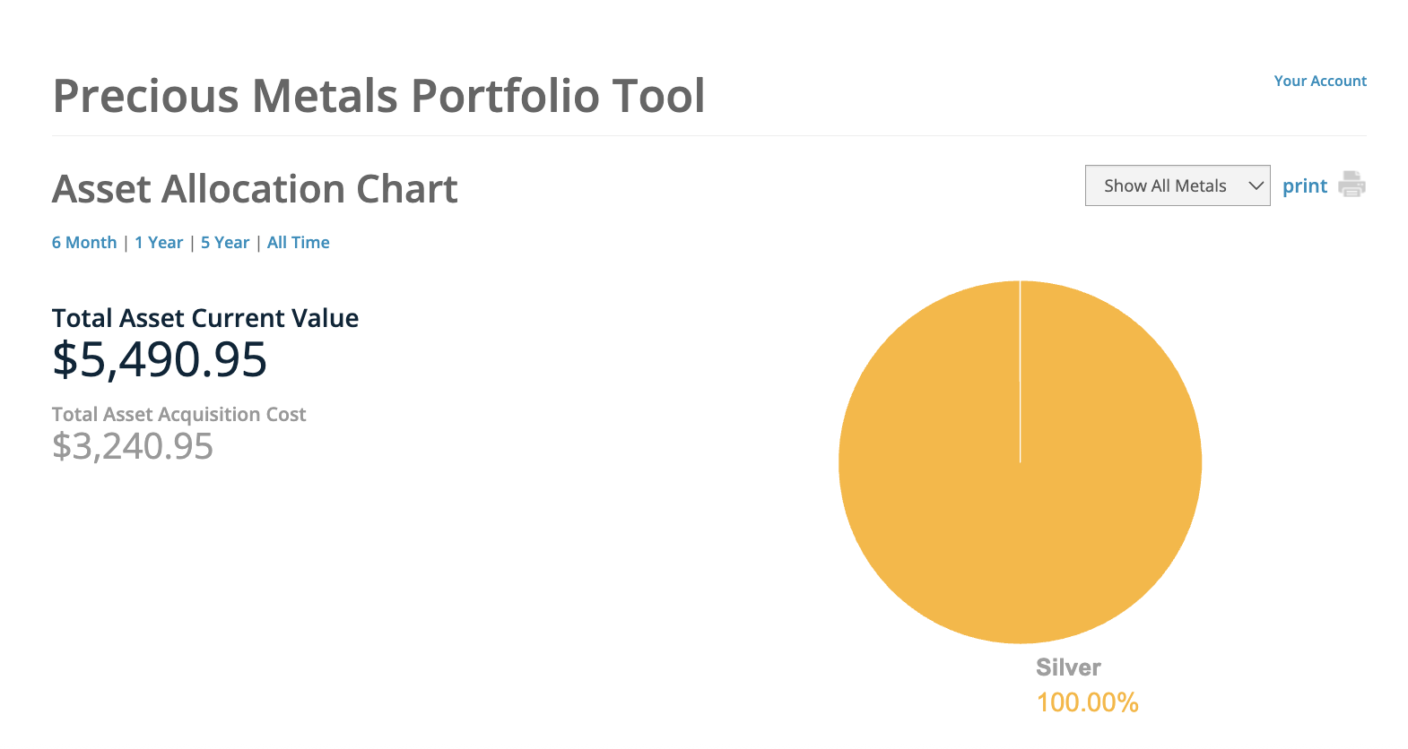Screen dimensions: 1408x749
Task: Go to Your Account
Action: 1320,81
